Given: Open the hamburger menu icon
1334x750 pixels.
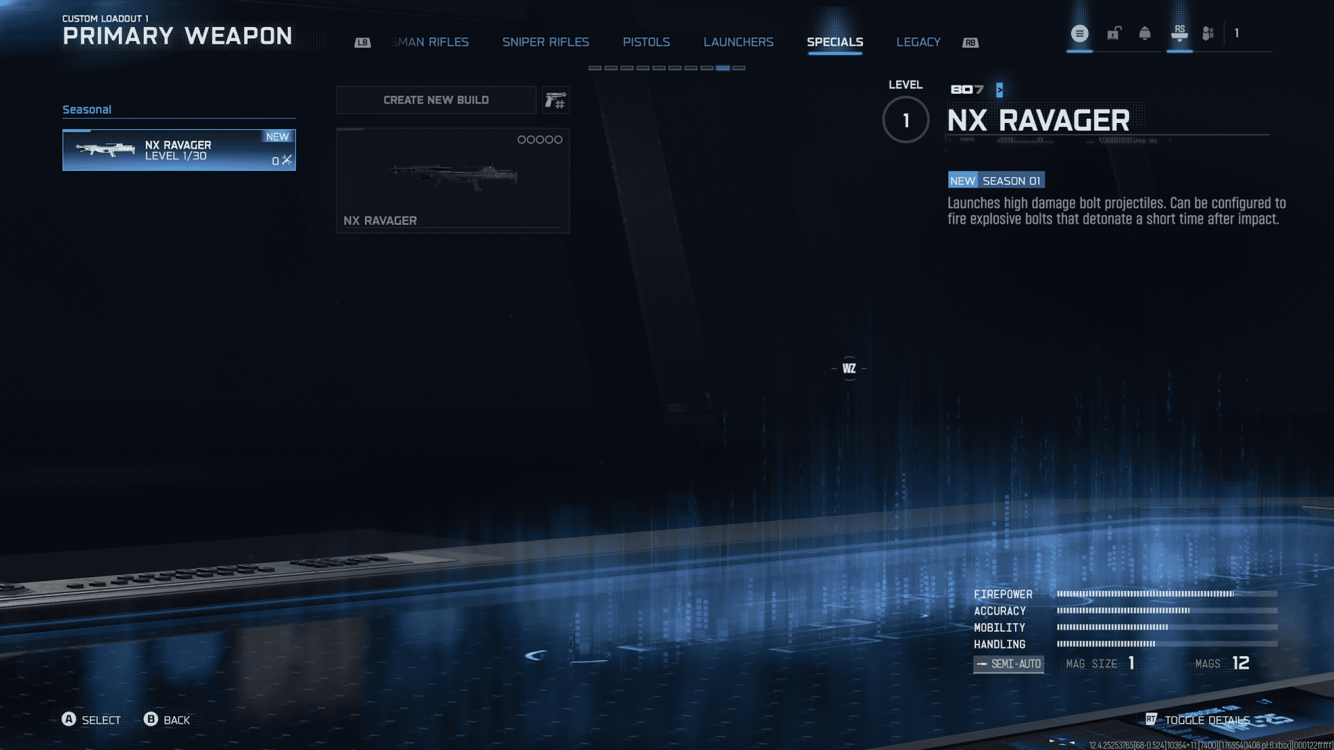Looking at the screenshot, I should pos(1079,33).
